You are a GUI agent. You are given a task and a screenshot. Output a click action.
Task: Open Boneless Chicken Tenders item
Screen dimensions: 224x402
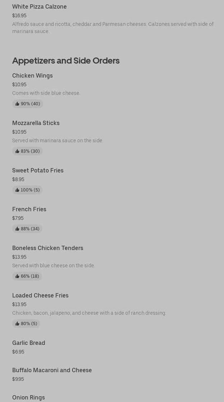point(48,248)
